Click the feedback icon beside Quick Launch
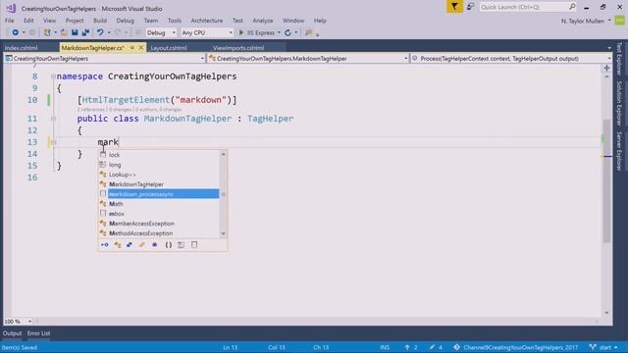Screen dimensions: 628x353 pyautogui.click(x=471, y=7)
